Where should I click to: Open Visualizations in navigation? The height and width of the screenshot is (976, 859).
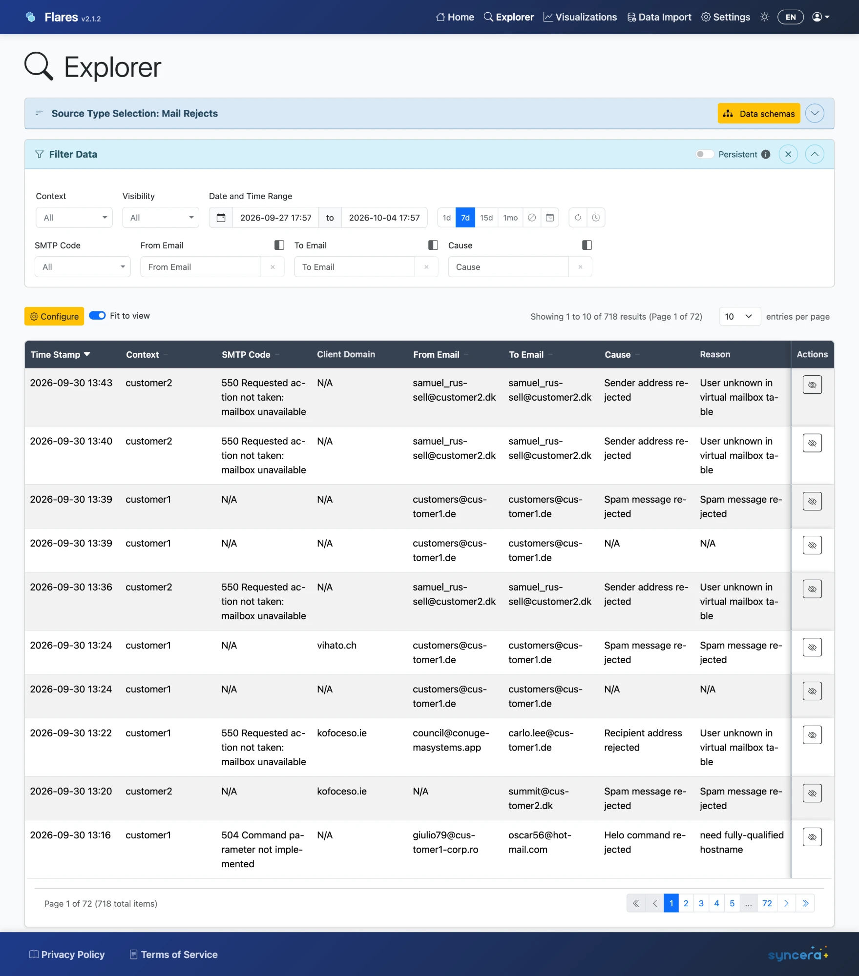(x=580, y=17)
